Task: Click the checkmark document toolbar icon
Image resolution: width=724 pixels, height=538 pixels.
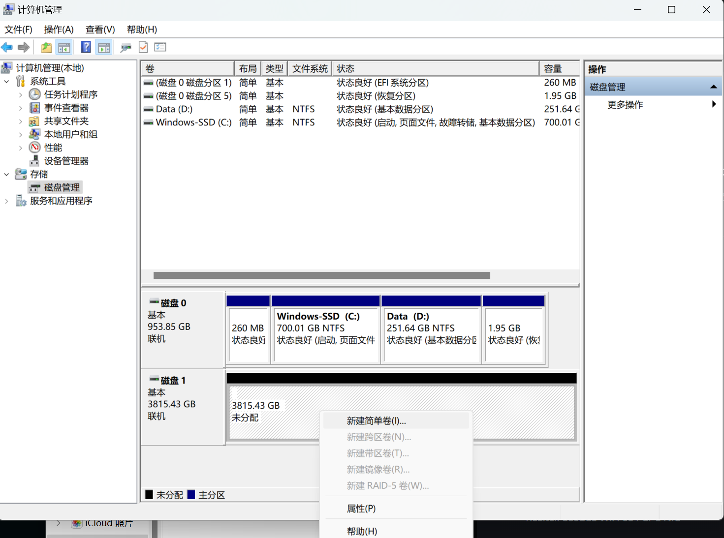Action: tap(143, 47)
